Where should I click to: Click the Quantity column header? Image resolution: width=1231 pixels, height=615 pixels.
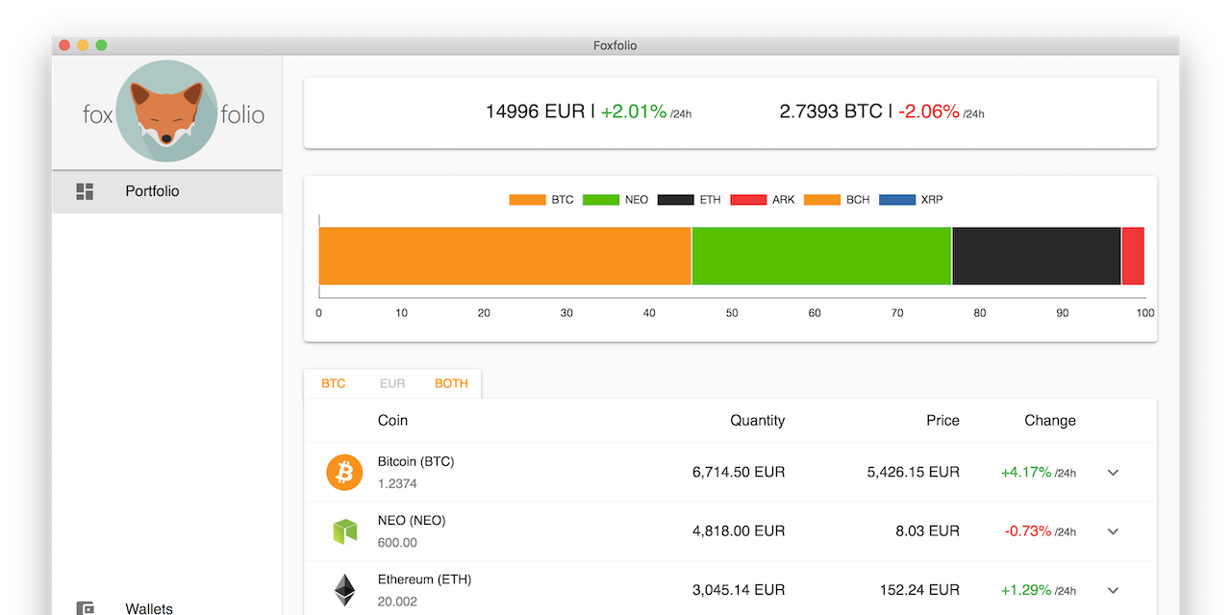(x=757, y=420)
